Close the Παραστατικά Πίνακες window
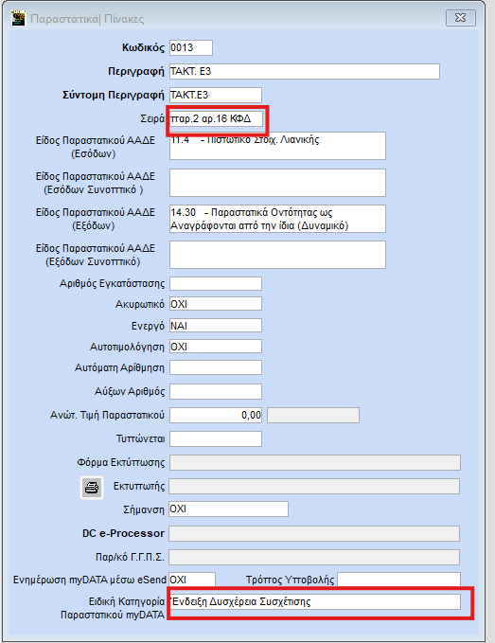 click(x=461, y=18)
